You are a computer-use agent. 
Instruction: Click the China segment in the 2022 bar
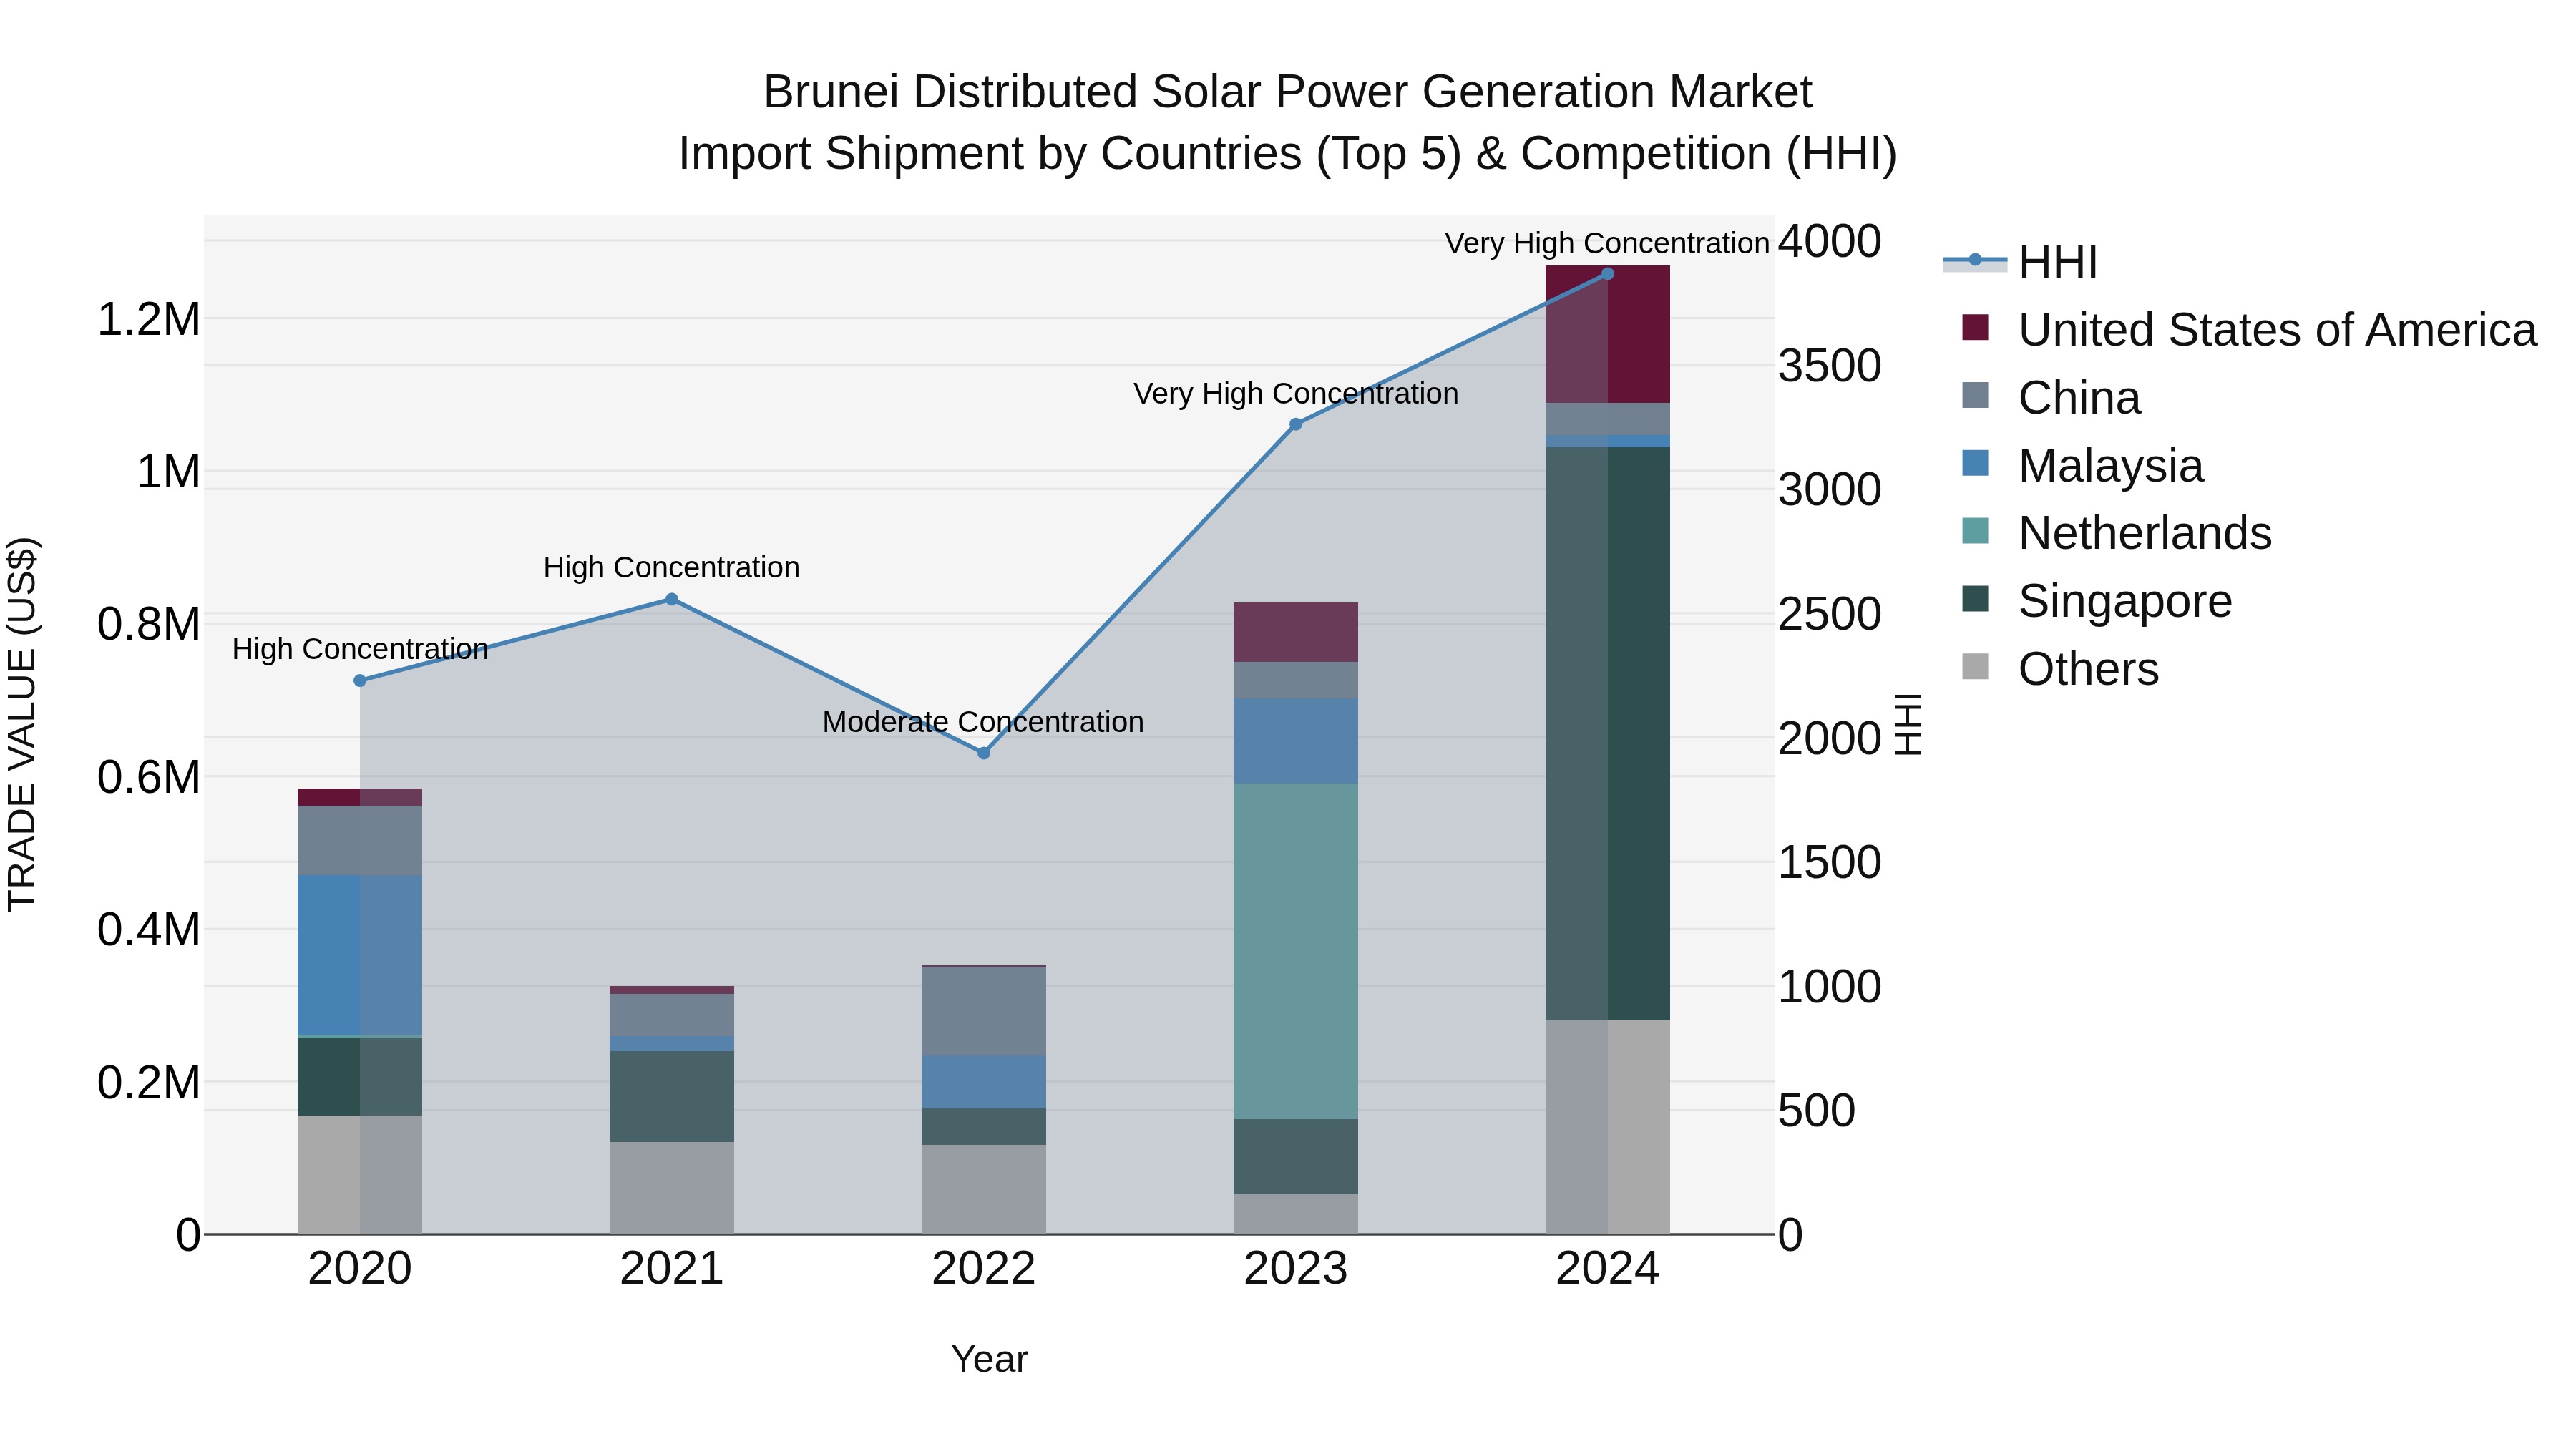(984, 1011)
